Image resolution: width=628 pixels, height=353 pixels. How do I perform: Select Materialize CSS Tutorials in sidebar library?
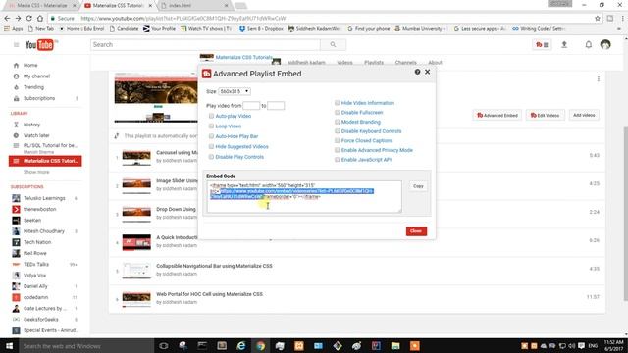tap(45, 161)
